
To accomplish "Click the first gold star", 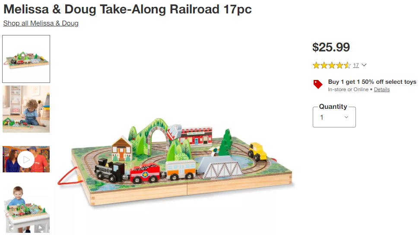I will [x=316, y=65].
